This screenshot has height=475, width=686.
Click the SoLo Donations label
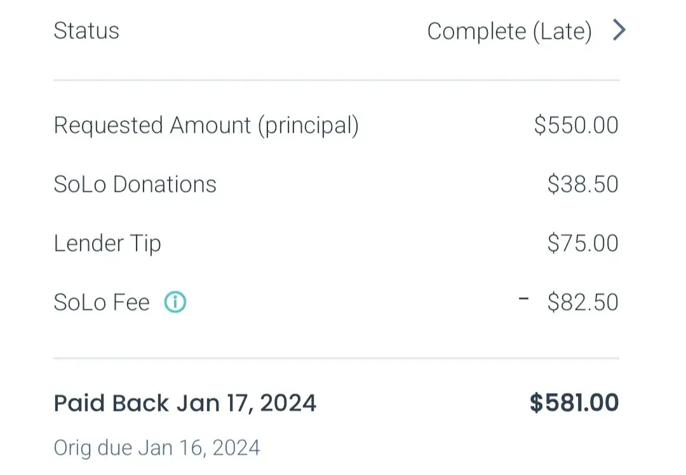(x=135, y=184)
